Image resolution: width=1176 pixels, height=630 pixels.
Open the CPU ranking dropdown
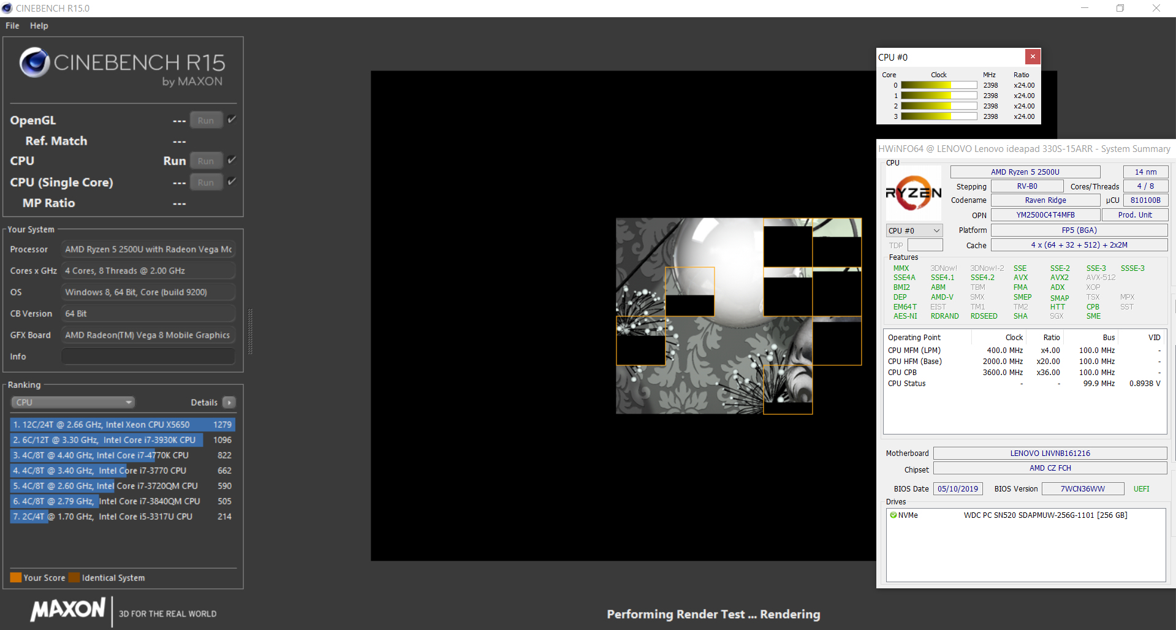pyautogui.click(x=73, y=403)
